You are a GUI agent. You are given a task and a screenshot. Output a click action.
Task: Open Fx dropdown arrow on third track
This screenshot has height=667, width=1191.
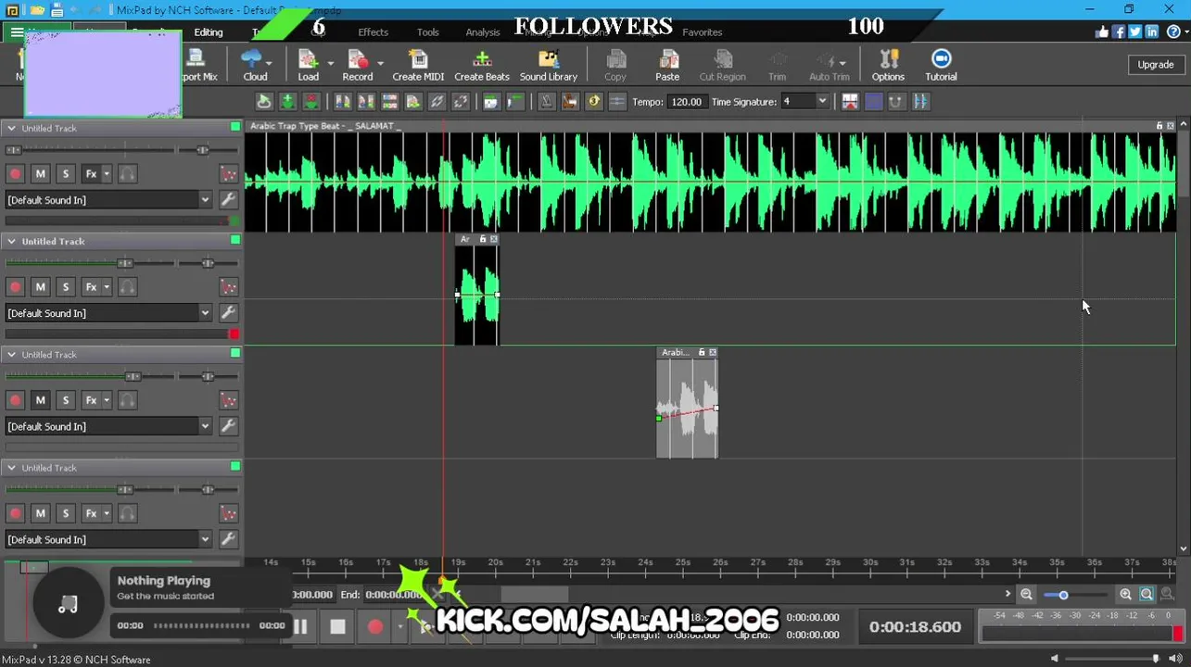pyautogui.click(x=107, y=400)
